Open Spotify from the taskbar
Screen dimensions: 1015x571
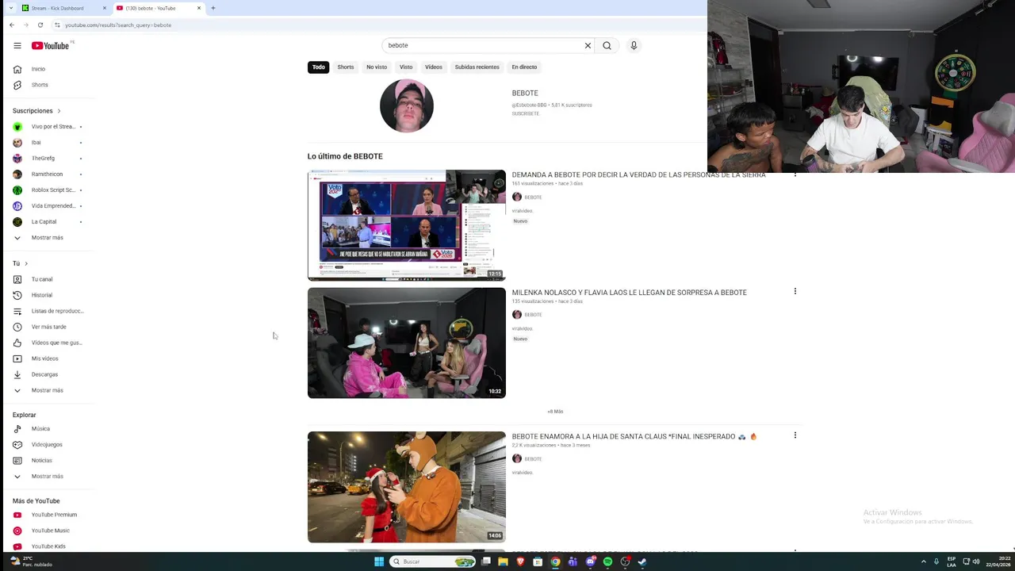click(x=607, y=561)
